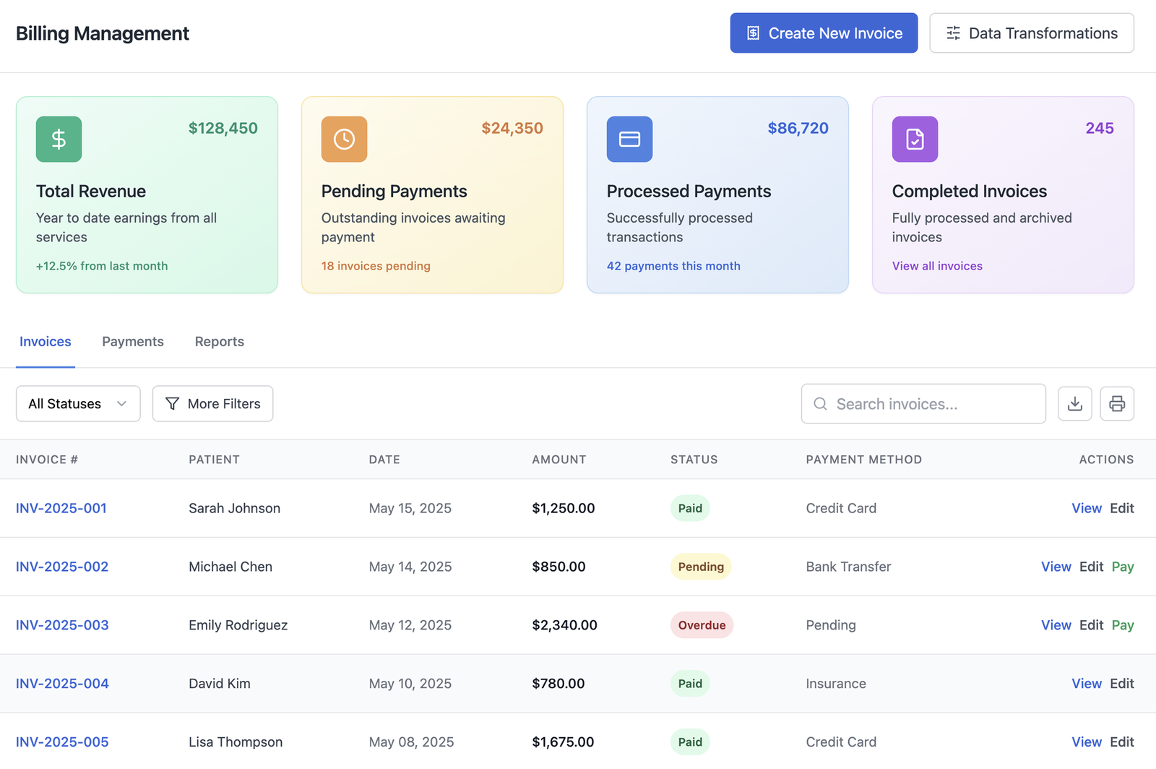The image size is (1156, 769).
Task: Click the printer icon to print invoices
Action: point(1117,403)
